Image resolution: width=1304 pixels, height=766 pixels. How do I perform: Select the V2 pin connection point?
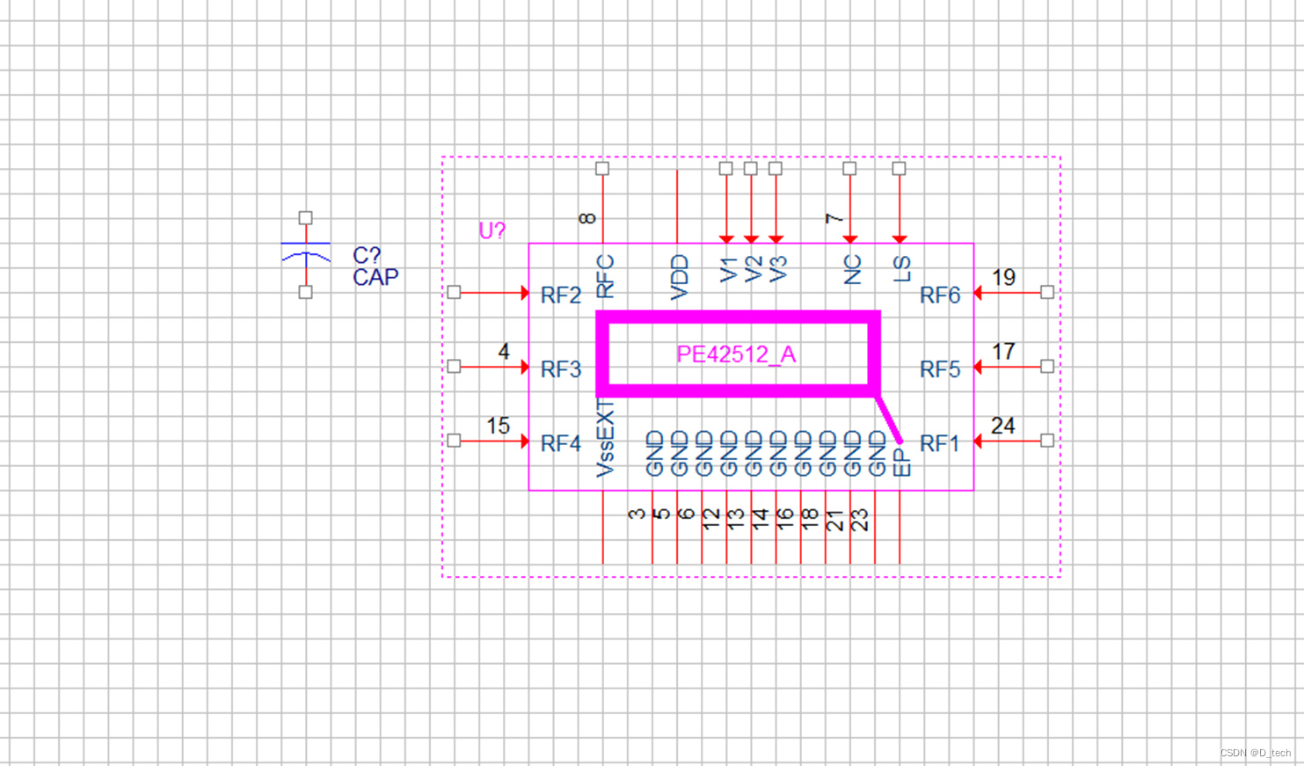[750, 167]
